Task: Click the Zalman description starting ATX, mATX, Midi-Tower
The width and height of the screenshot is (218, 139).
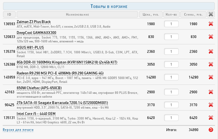Action: 64,27
